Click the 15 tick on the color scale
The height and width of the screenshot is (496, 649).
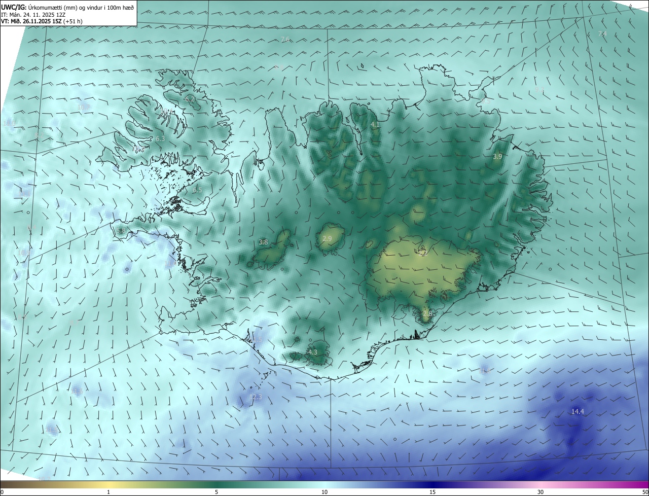point(432,492)
